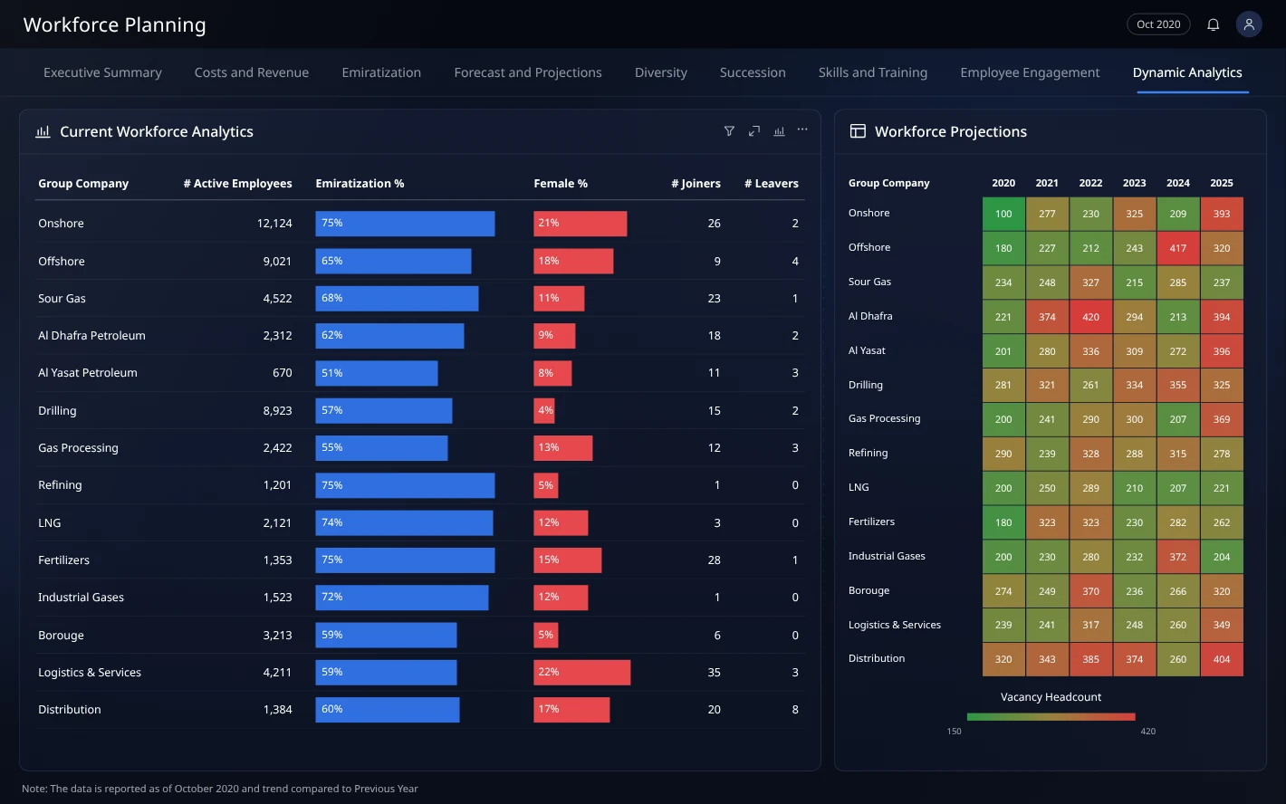
Task: Sort by the Group Company column header
Action: pos(83,184)
